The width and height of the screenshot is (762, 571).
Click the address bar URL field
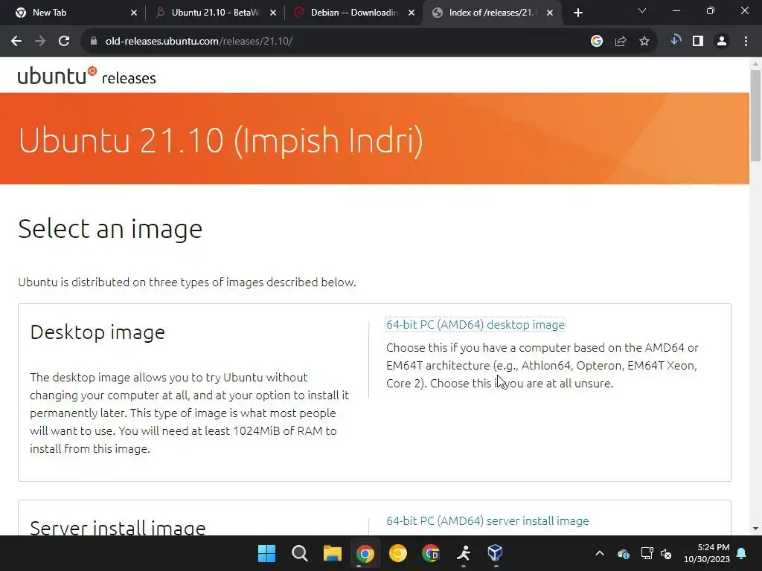(336, 42)
